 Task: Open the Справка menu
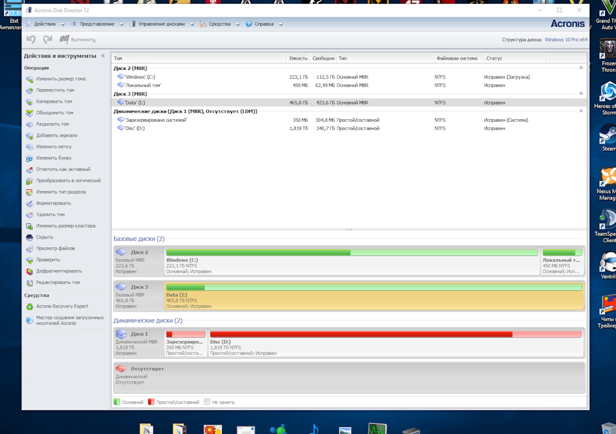[x=264, y=24]
